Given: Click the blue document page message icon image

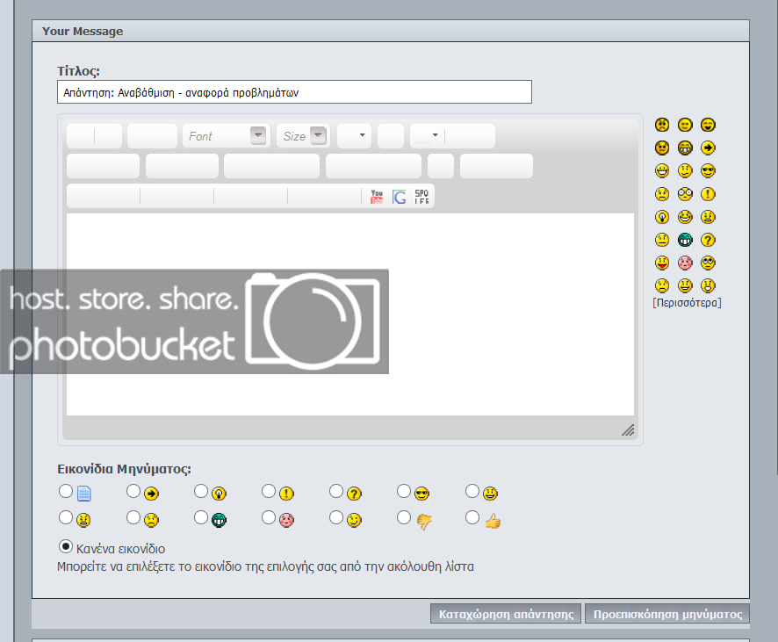Looking at the screenshot, I should pyautogui.click(x=83, y=494).
